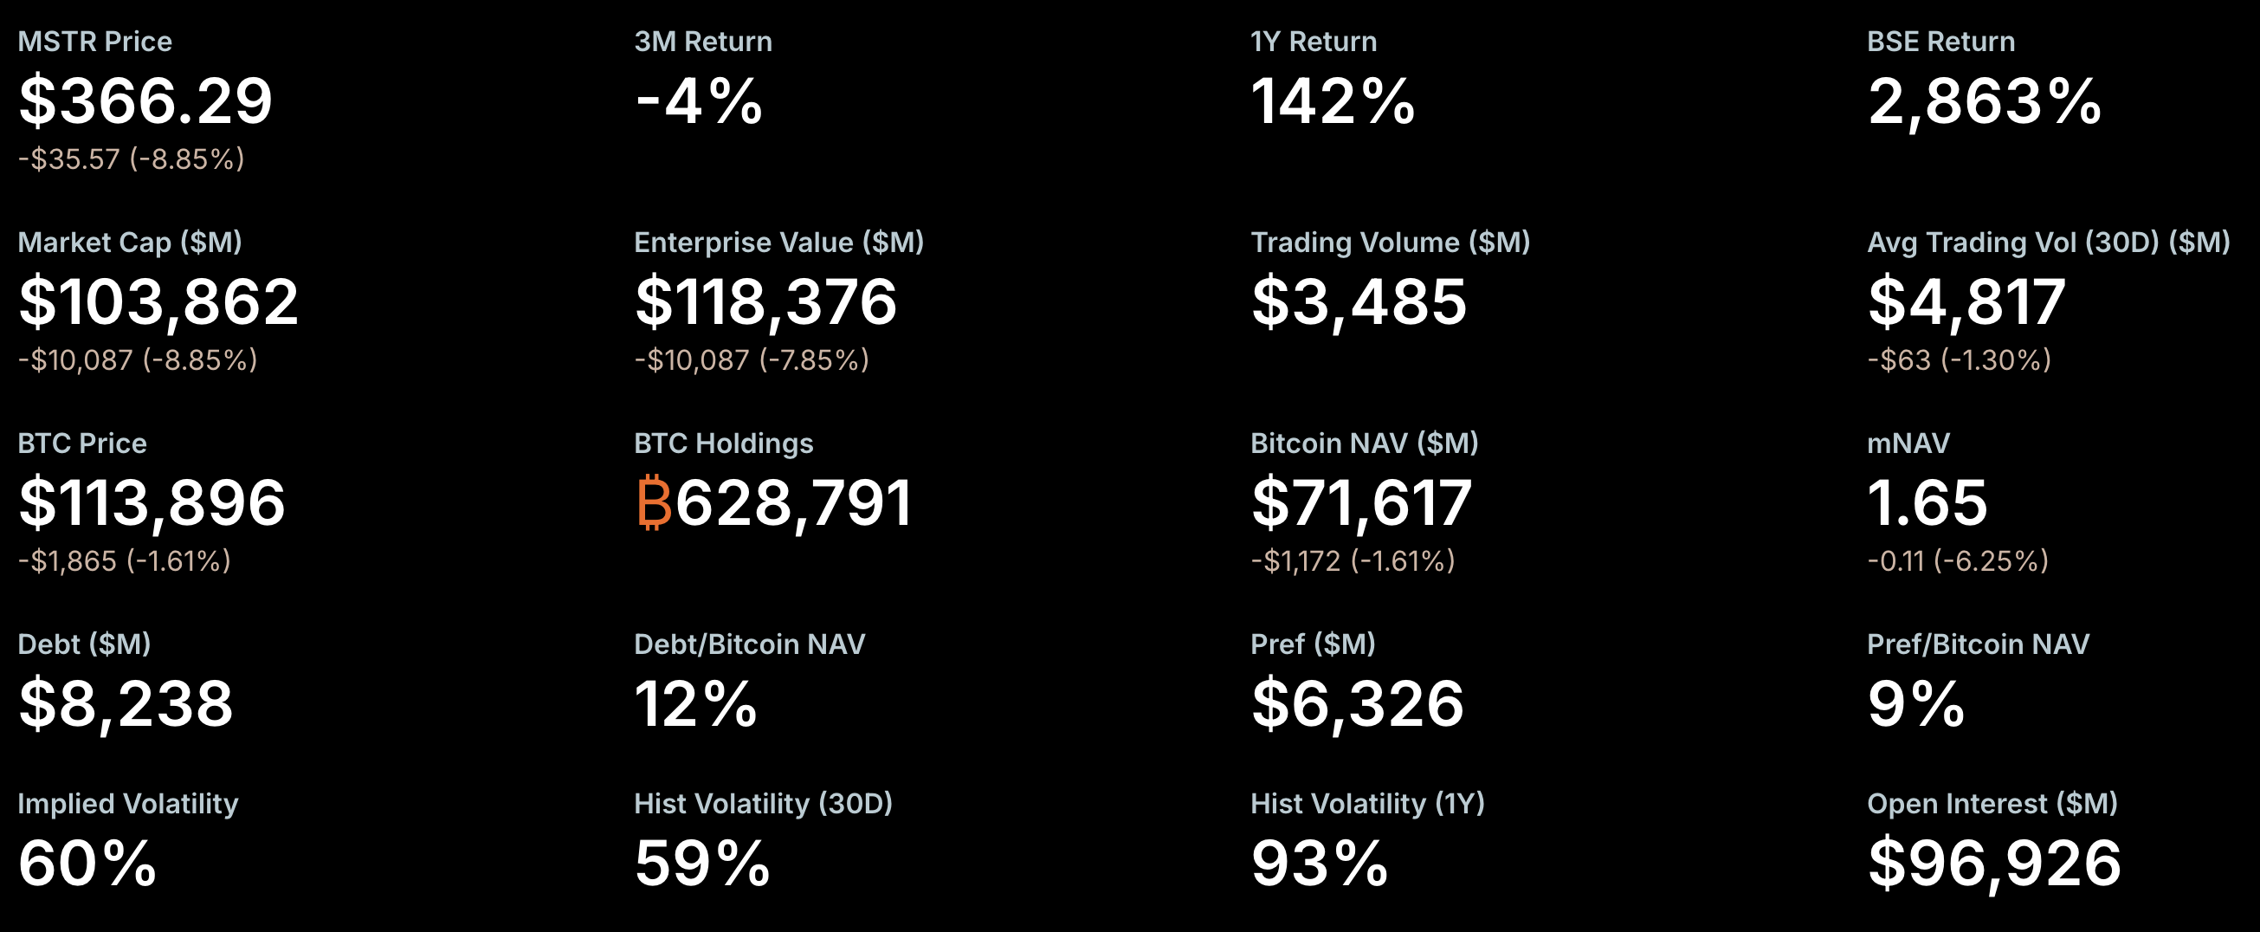Click the Debt ($M) $8,238 value
Viewport: 2260px width, 932px height.
(126, 704)
